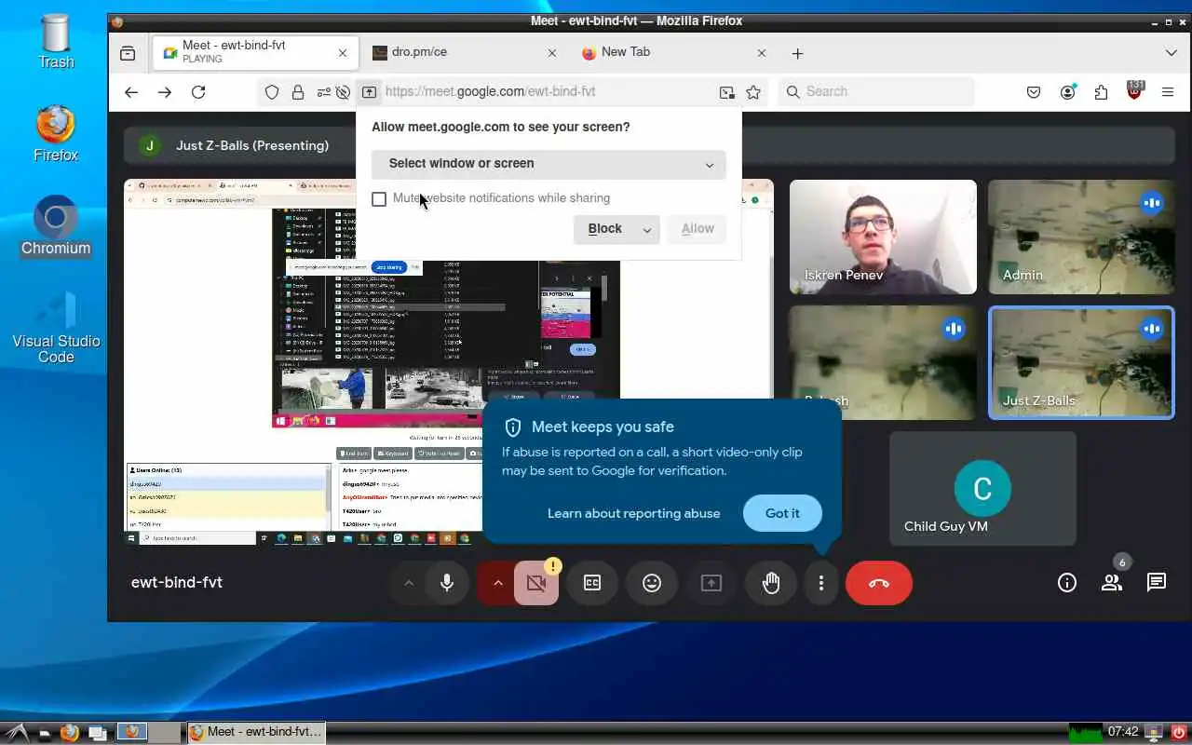Turn on the camera in Meet

coord(535,583)
